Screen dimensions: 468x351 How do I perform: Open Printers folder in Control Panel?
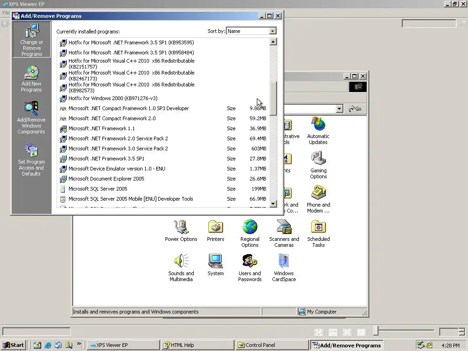click(x=216, y=230)
